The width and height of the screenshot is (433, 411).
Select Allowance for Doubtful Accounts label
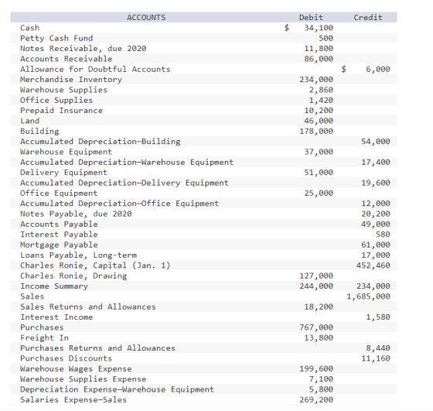[95, 69]
